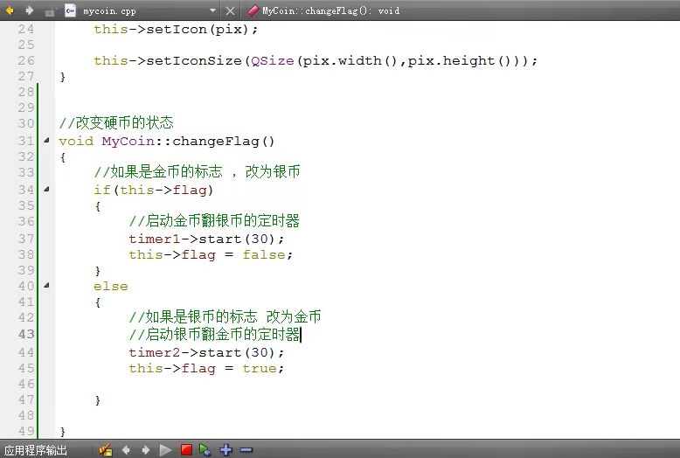This screenshot has width=680, height=458.
Task: Click line number 43 in the gutter
Action: [x=26, y=334]
